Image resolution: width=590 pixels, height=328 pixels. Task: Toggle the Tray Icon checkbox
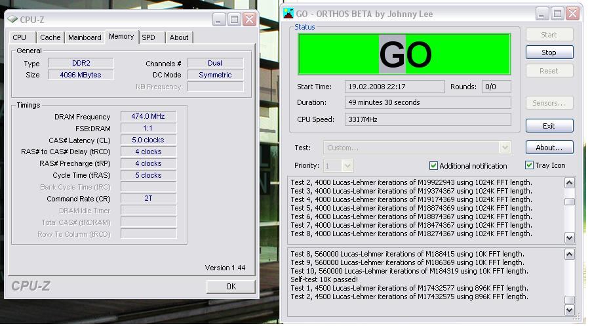click(x=529, y=165)
